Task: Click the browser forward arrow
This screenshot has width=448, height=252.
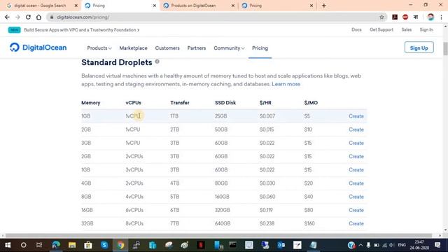Action: 17,17
